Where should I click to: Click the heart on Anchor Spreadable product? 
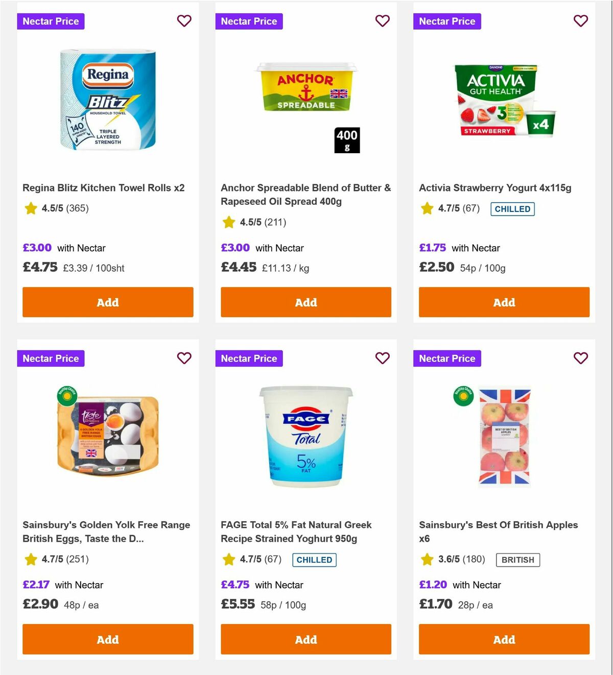tap(382, 21)
